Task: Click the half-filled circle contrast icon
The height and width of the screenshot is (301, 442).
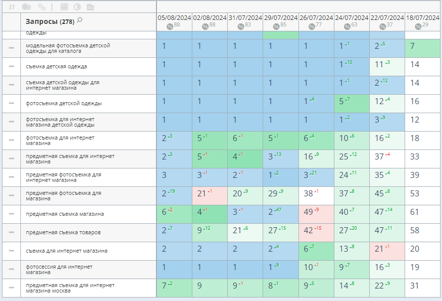Action: click(77, 7)
